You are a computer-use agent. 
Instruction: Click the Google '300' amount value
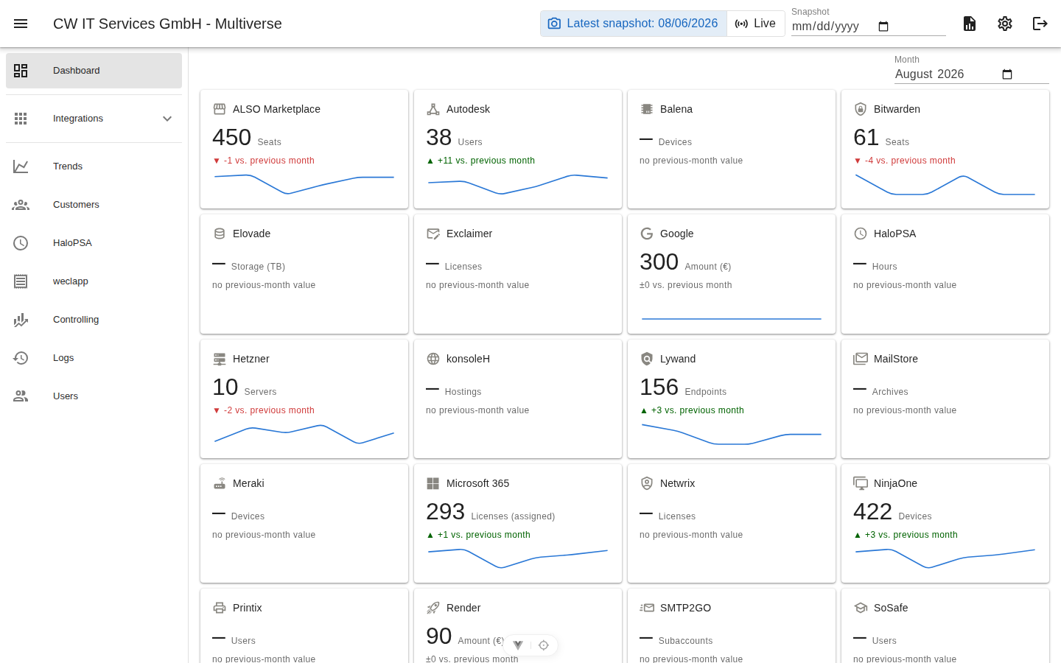(659, 262)
